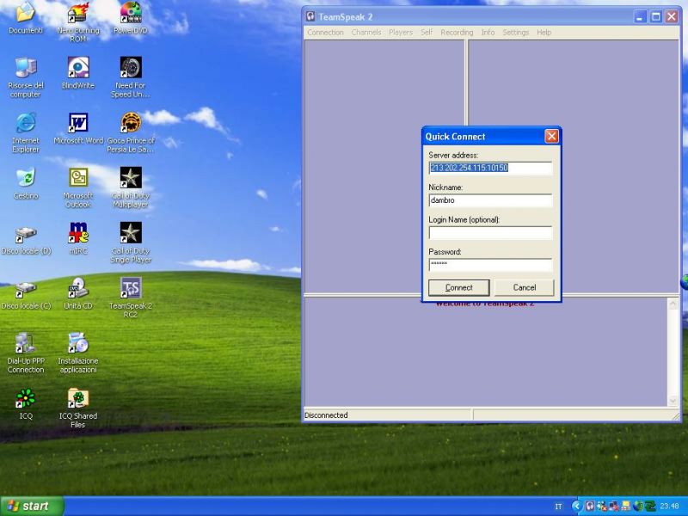Click the Server address field
This screenshot has width=688, height=516.
click(490, 168)
